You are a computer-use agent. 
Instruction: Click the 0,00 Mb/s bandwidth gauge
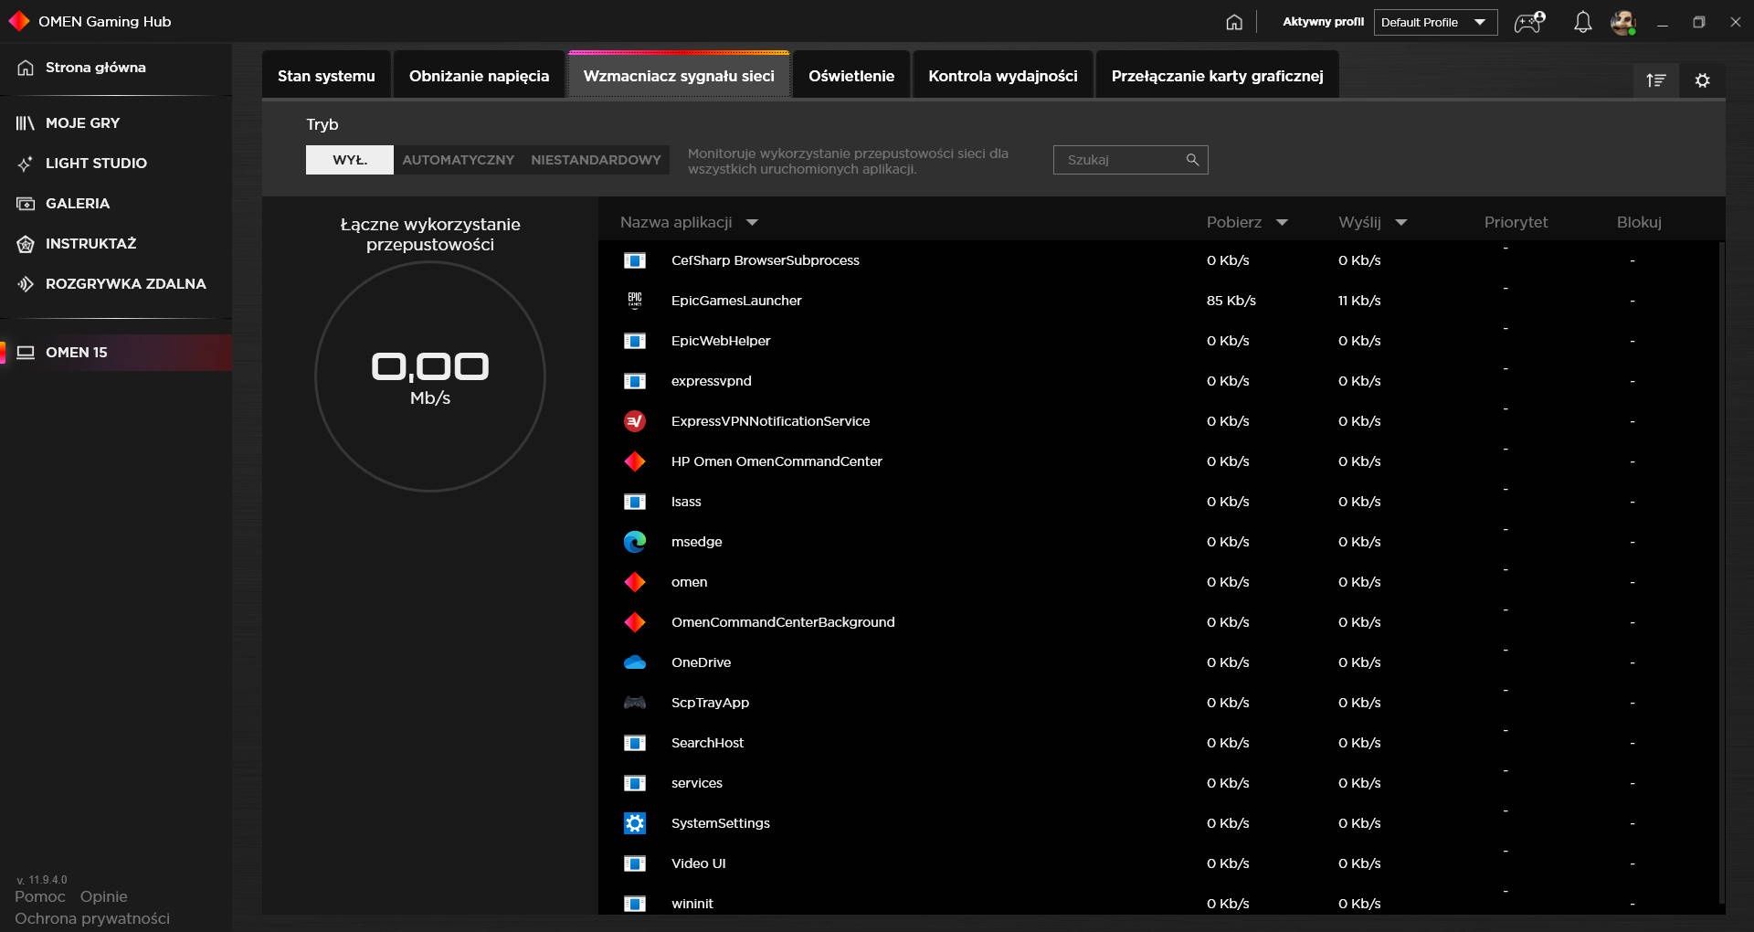coord(430,376)
